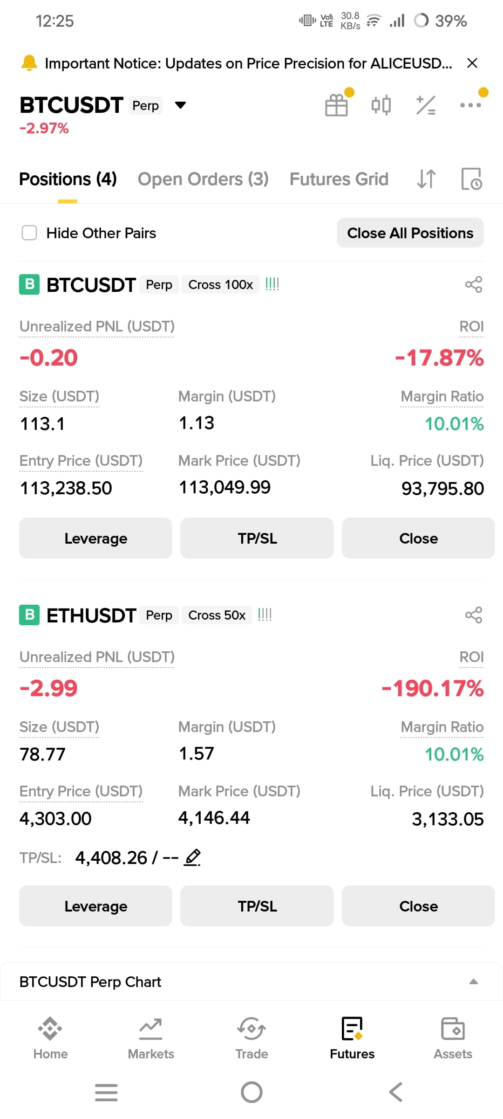The height and width of the screenshot is (1119, 503).
Task: Expand the BTCUSDT Perp Chart panel
Action: pyautogui.click(x=251, y=981)
